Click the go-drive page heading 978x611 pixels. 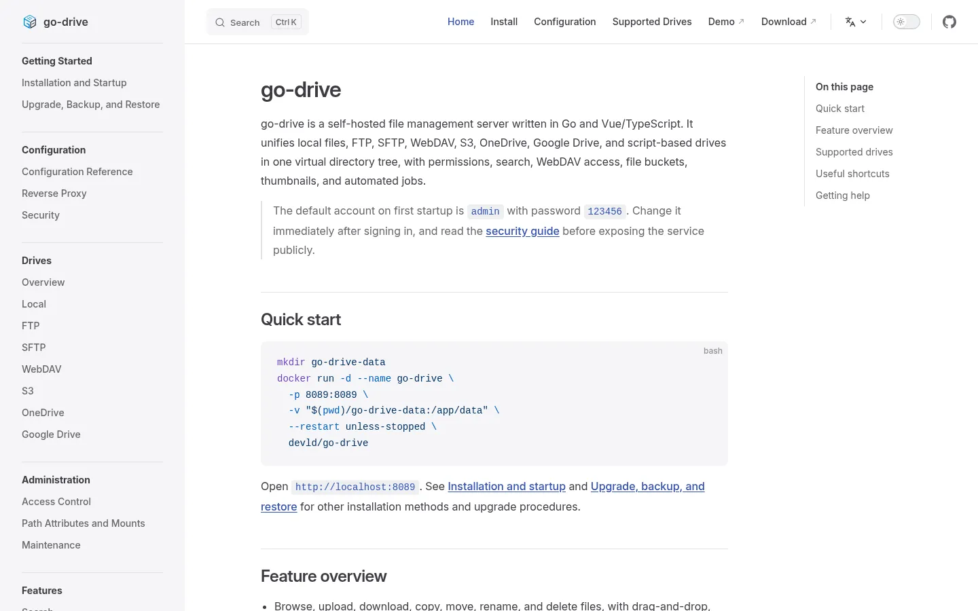pyautogui.click(x=301, y=90)
